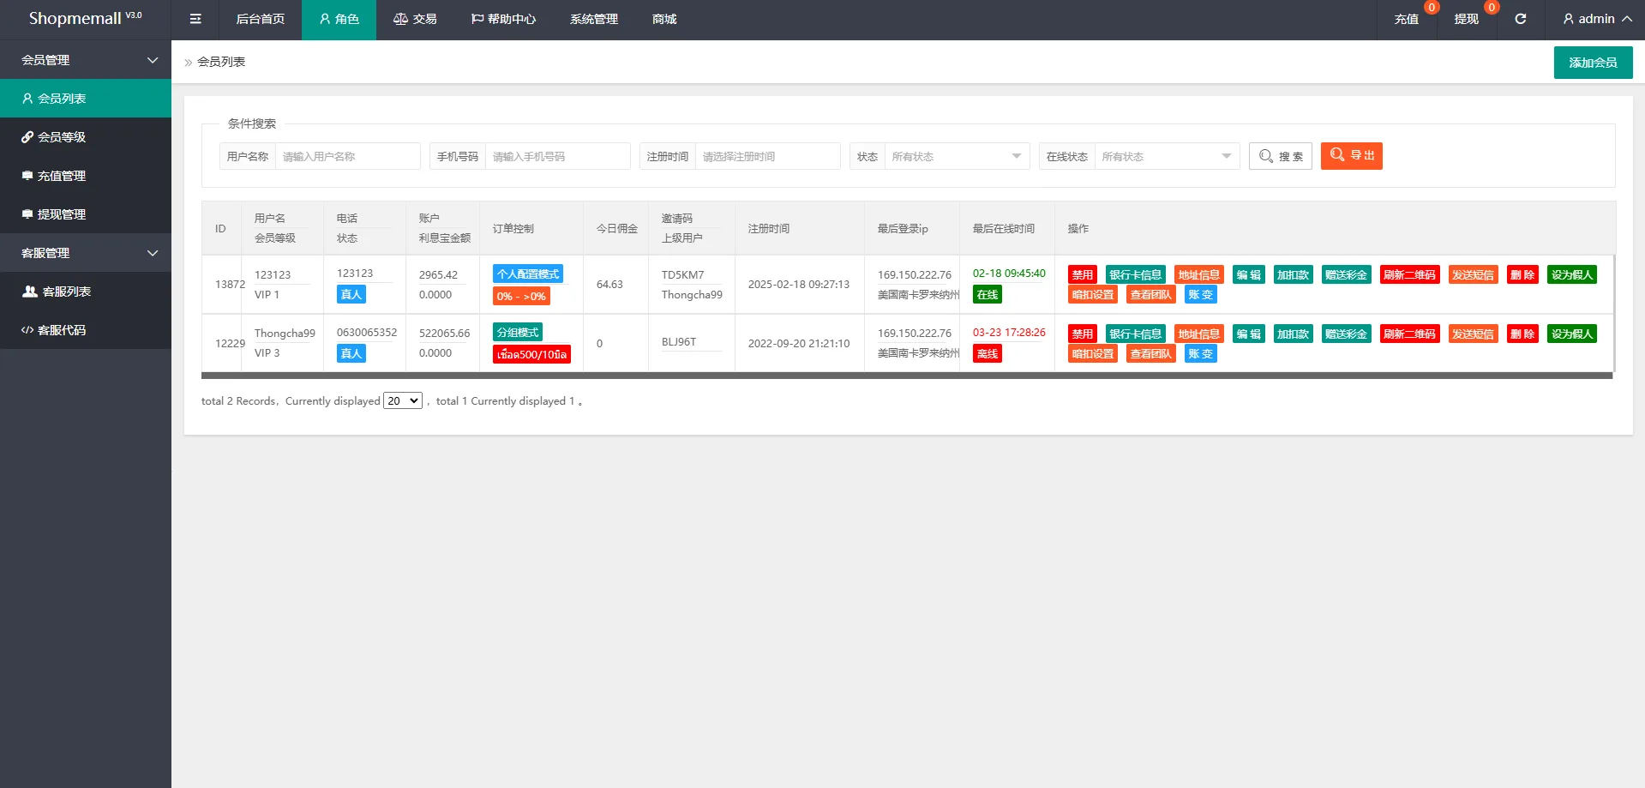Switch to the 交易 top menu tab
Image resolution: width=1645 pixels, height=788 pixels.
[x=415, y=19]
